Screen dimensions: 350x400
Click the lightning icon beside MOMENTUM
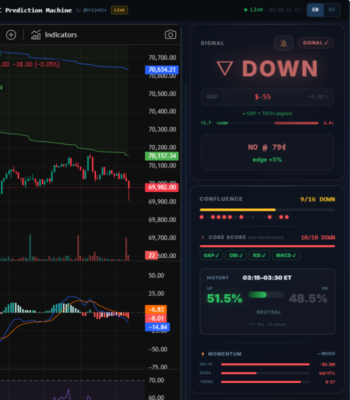click(203, 354)
